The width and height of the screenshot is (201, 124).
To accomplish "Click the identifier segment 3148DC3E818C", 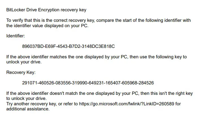I will pyautogui.click(x=98, y=46).
